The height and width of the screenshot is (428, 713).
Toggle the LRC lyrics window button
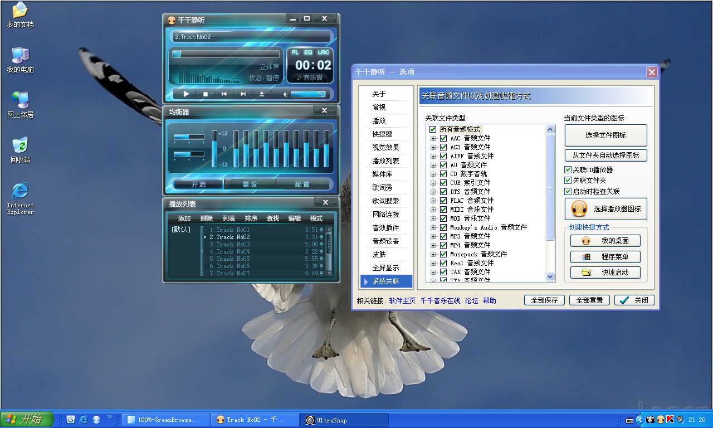[323, 52]
